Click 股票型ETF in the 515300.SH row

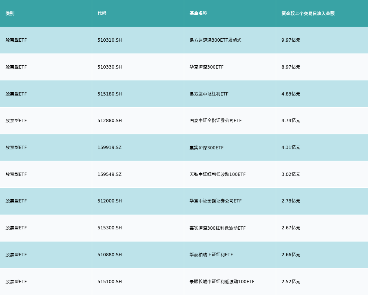[x=16, y=228]
